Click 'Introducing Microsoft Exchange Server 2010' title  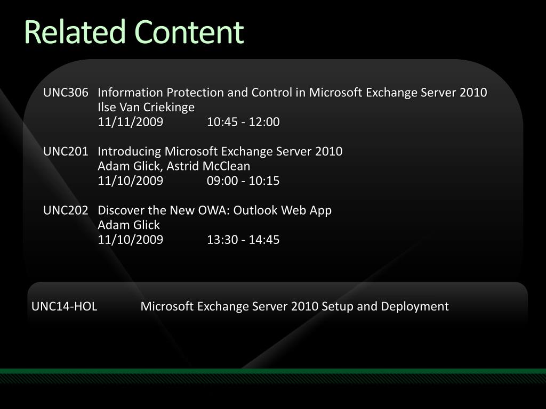pos(220,151)
